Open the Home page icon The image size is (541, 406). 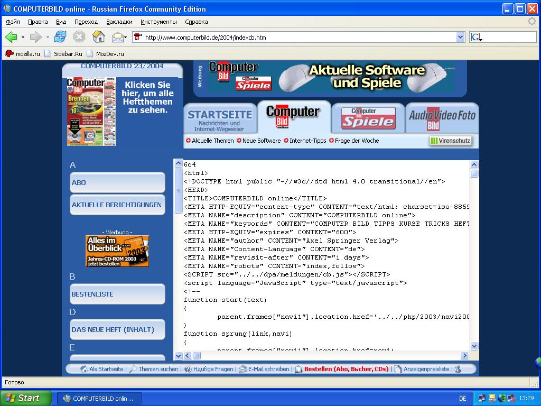(99, 37)
